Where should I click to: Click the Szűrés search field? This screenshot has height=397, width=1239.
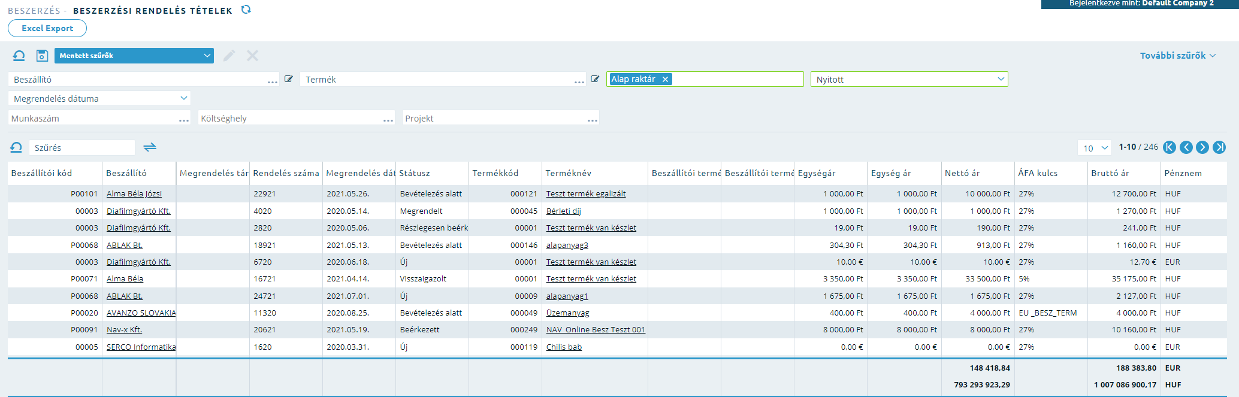81,147
